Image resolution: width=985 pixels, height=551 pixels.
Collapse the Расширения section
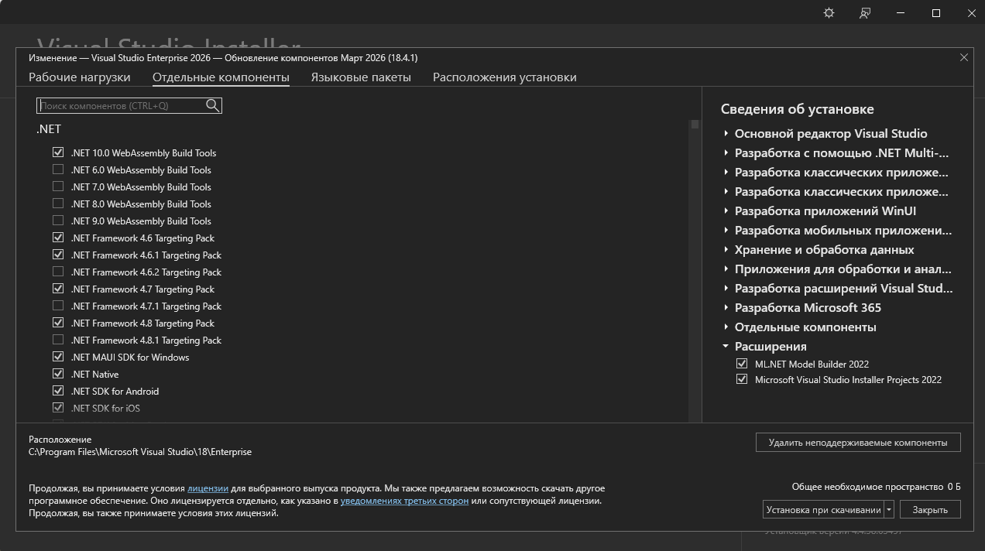pos(726,347)
